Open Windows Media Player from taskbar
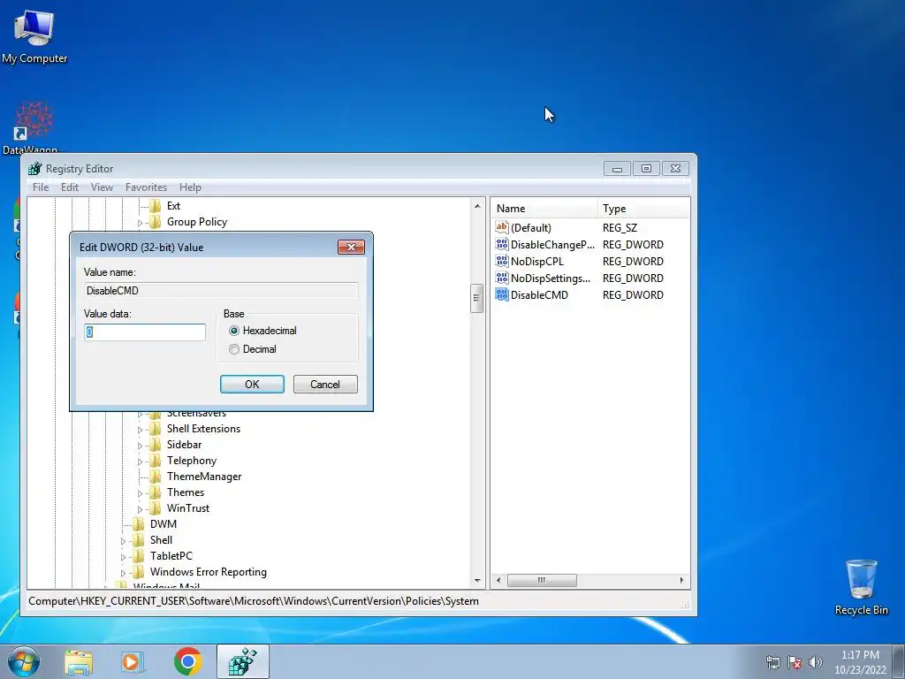Screen dimensions: 905x679 click(133, 662)
